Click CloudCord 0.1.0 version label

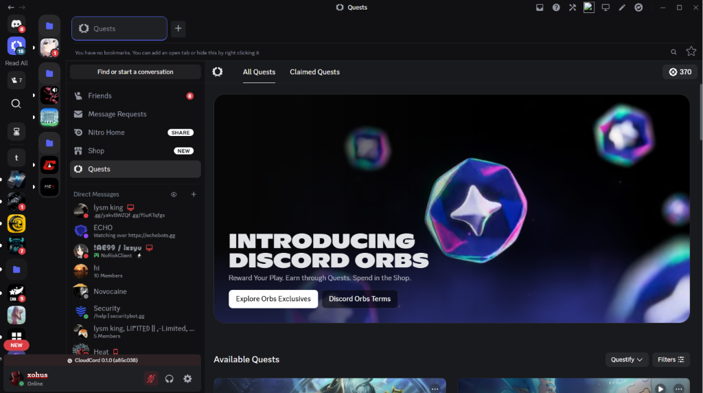coord(103,360)
